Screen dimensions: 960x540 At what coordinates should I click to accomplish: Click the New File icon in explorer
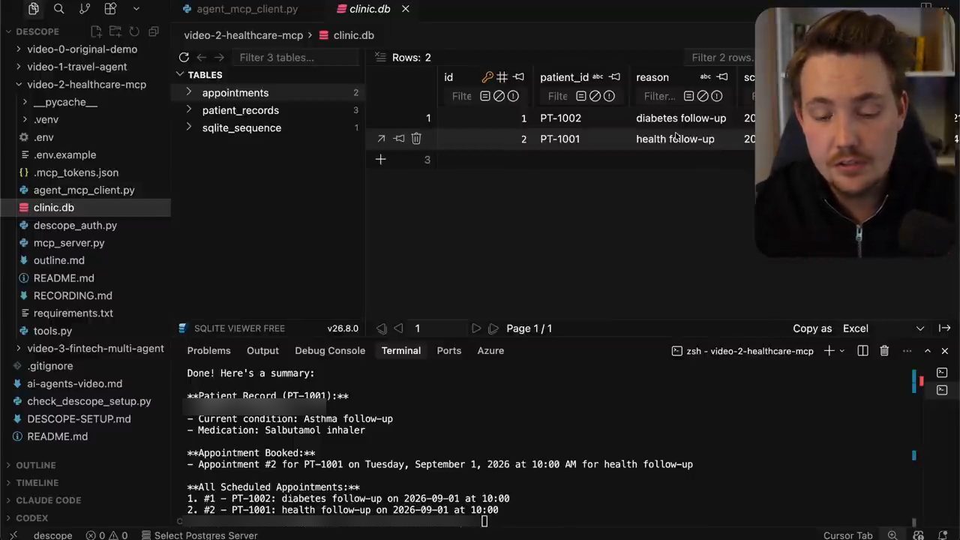point(97,31)
